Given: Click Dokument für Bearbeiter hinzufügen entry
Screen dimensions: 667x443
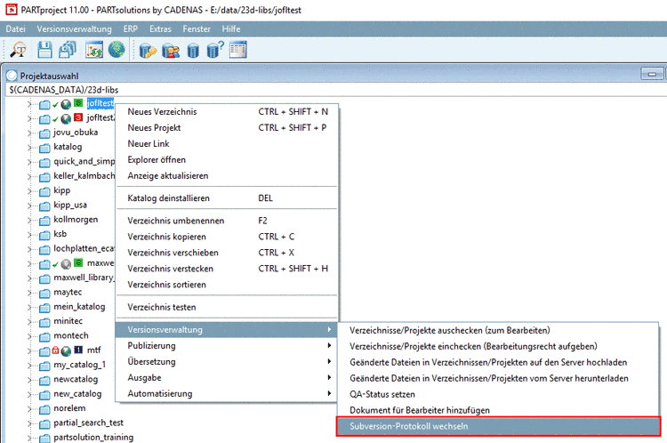Looking at the screenshot, I should click(498, 410).
